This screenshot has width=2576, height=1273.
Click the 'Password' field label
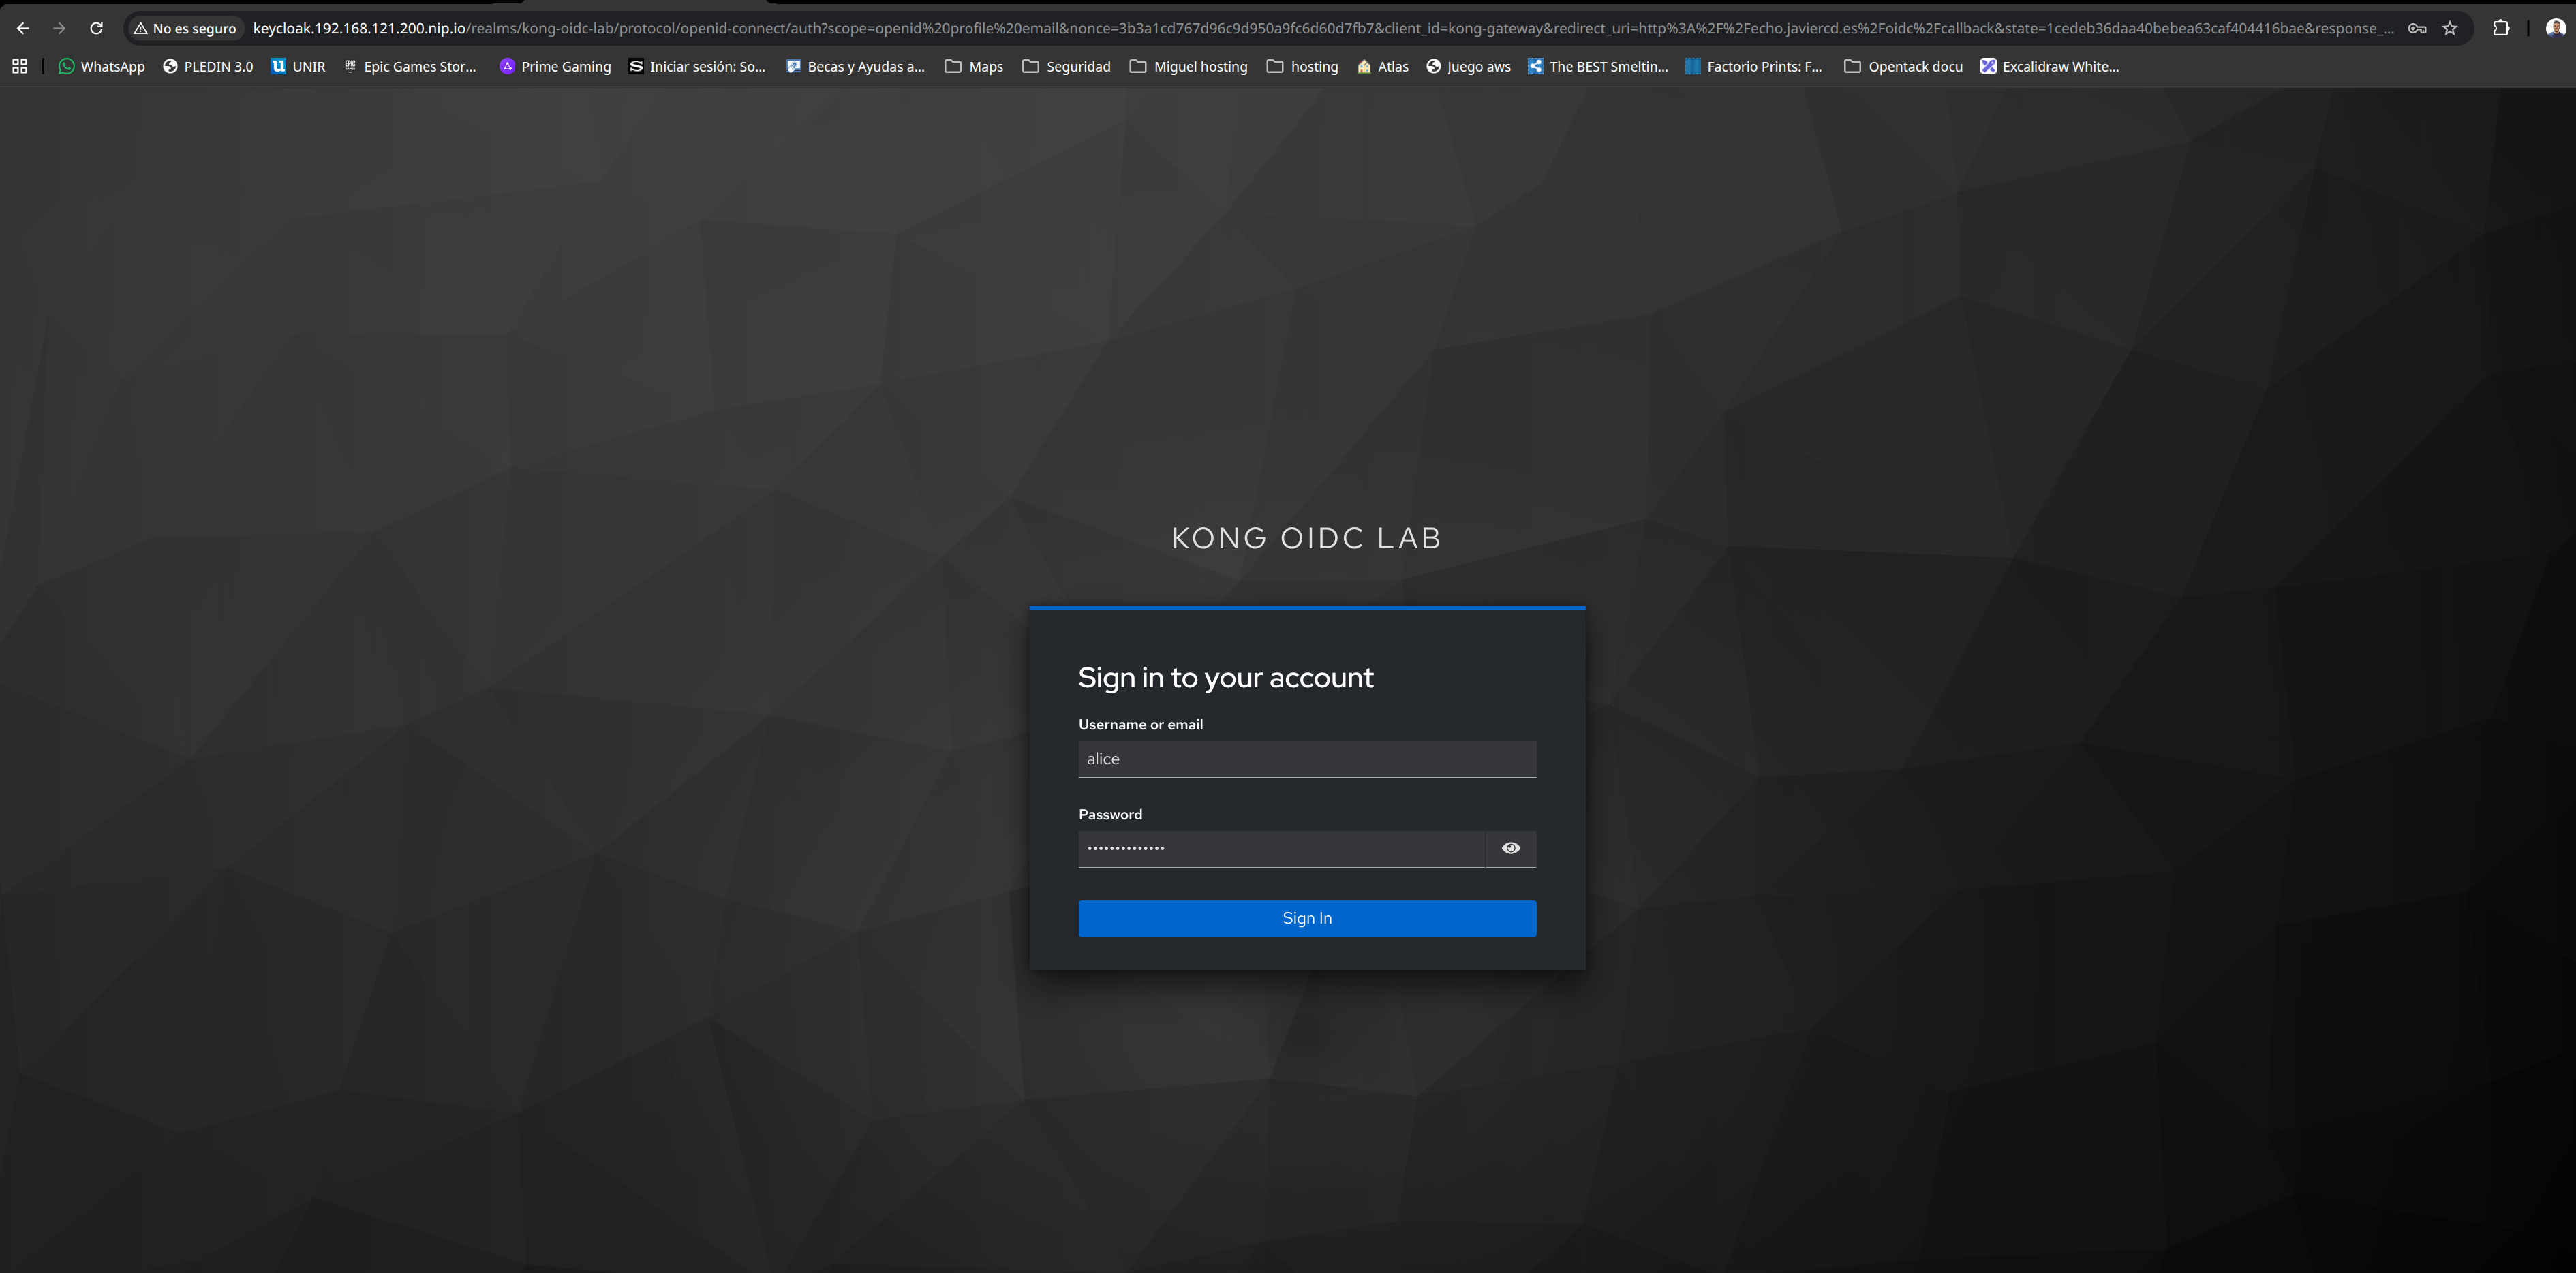click(x=1110, y=815)
